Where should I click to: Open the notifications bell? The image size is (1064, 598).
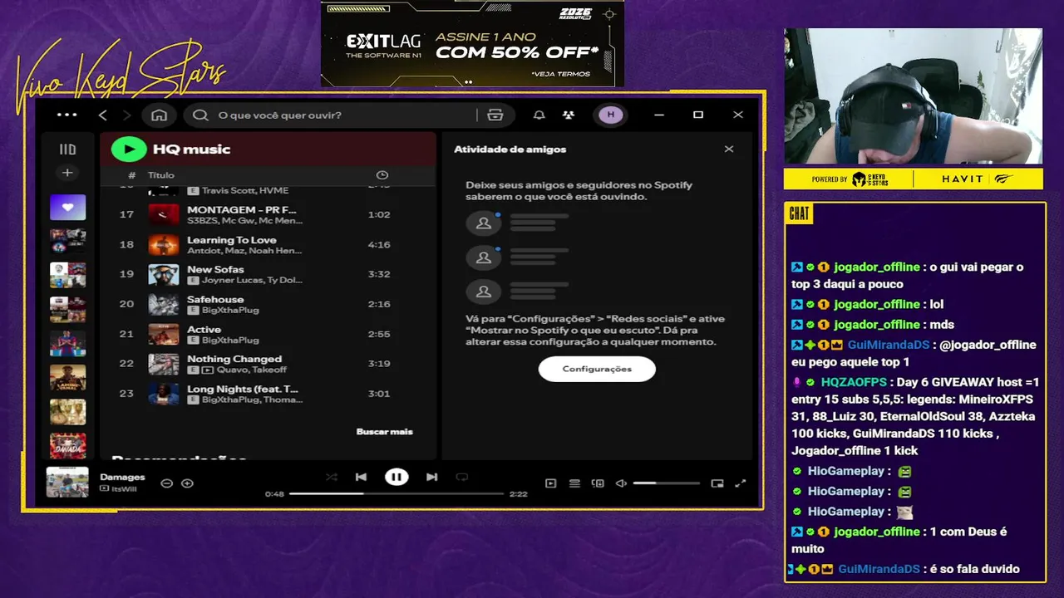[539, 115]
